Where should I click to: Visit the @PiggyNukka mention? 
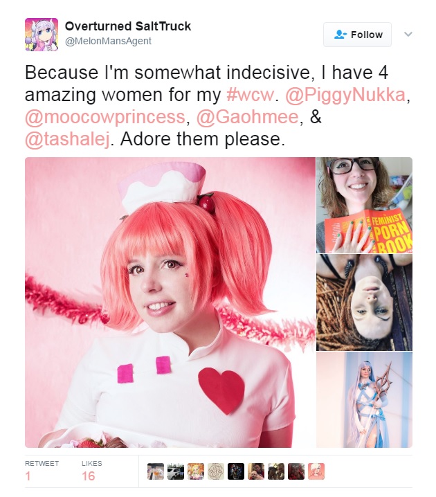345,95
